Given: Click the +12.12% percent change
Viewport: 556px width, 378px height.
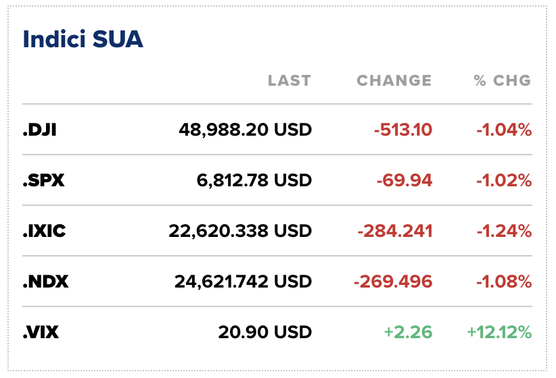Looking at the screenshot, I should [x=499, y=332].
